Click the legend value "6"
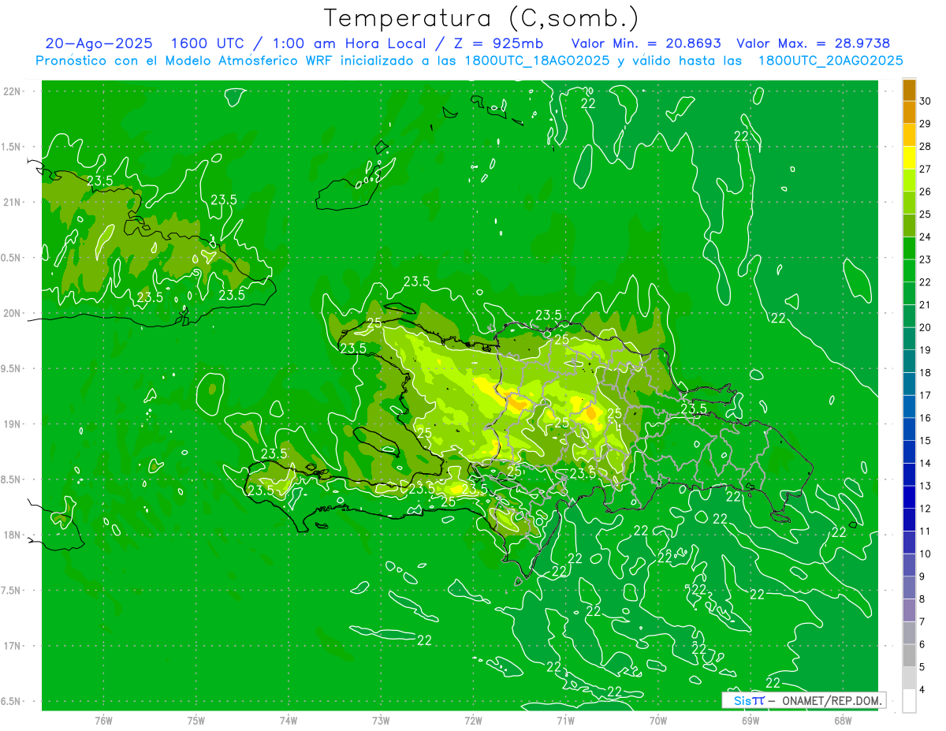946x731 pixels. pyautogui.click(x=923, y=644)
